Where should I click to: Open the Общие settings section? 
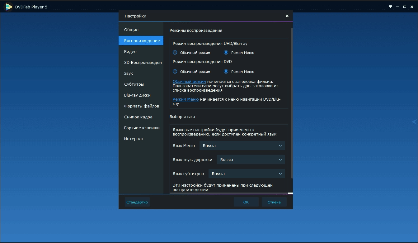pyautogui.click(x=141, y=30)
